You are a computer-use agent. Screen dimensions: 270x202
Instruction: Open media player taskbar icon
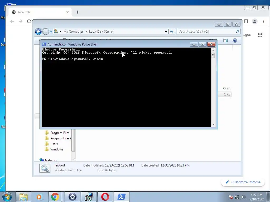(39, 197)
